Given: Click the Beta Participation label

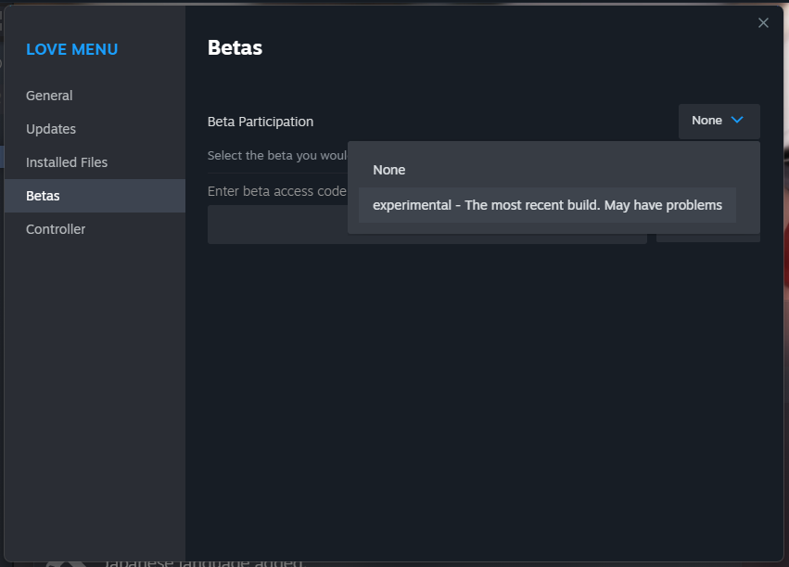Looking at the screenshot, I should [x=261, y=122].
